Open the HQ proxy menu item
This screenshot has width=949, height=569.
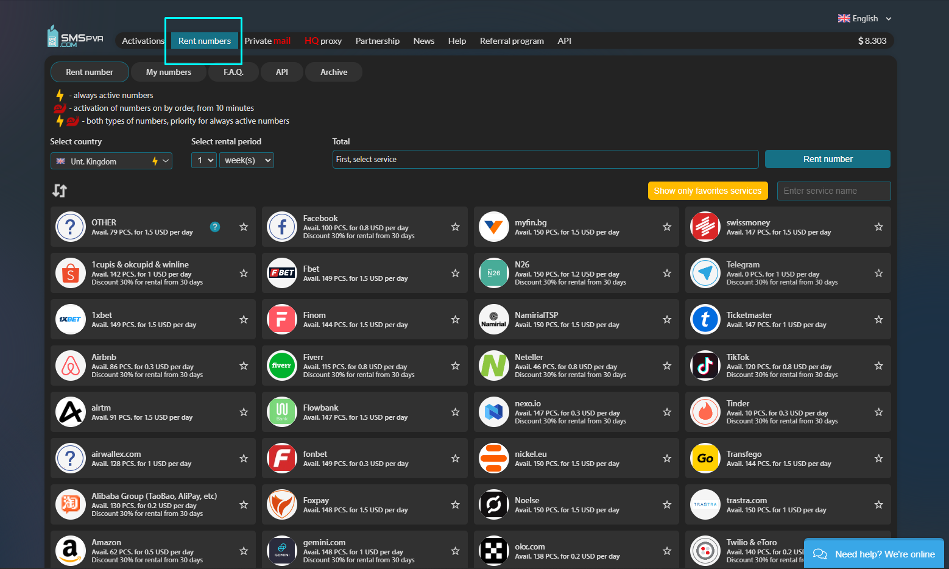click(x=323, y=41)
